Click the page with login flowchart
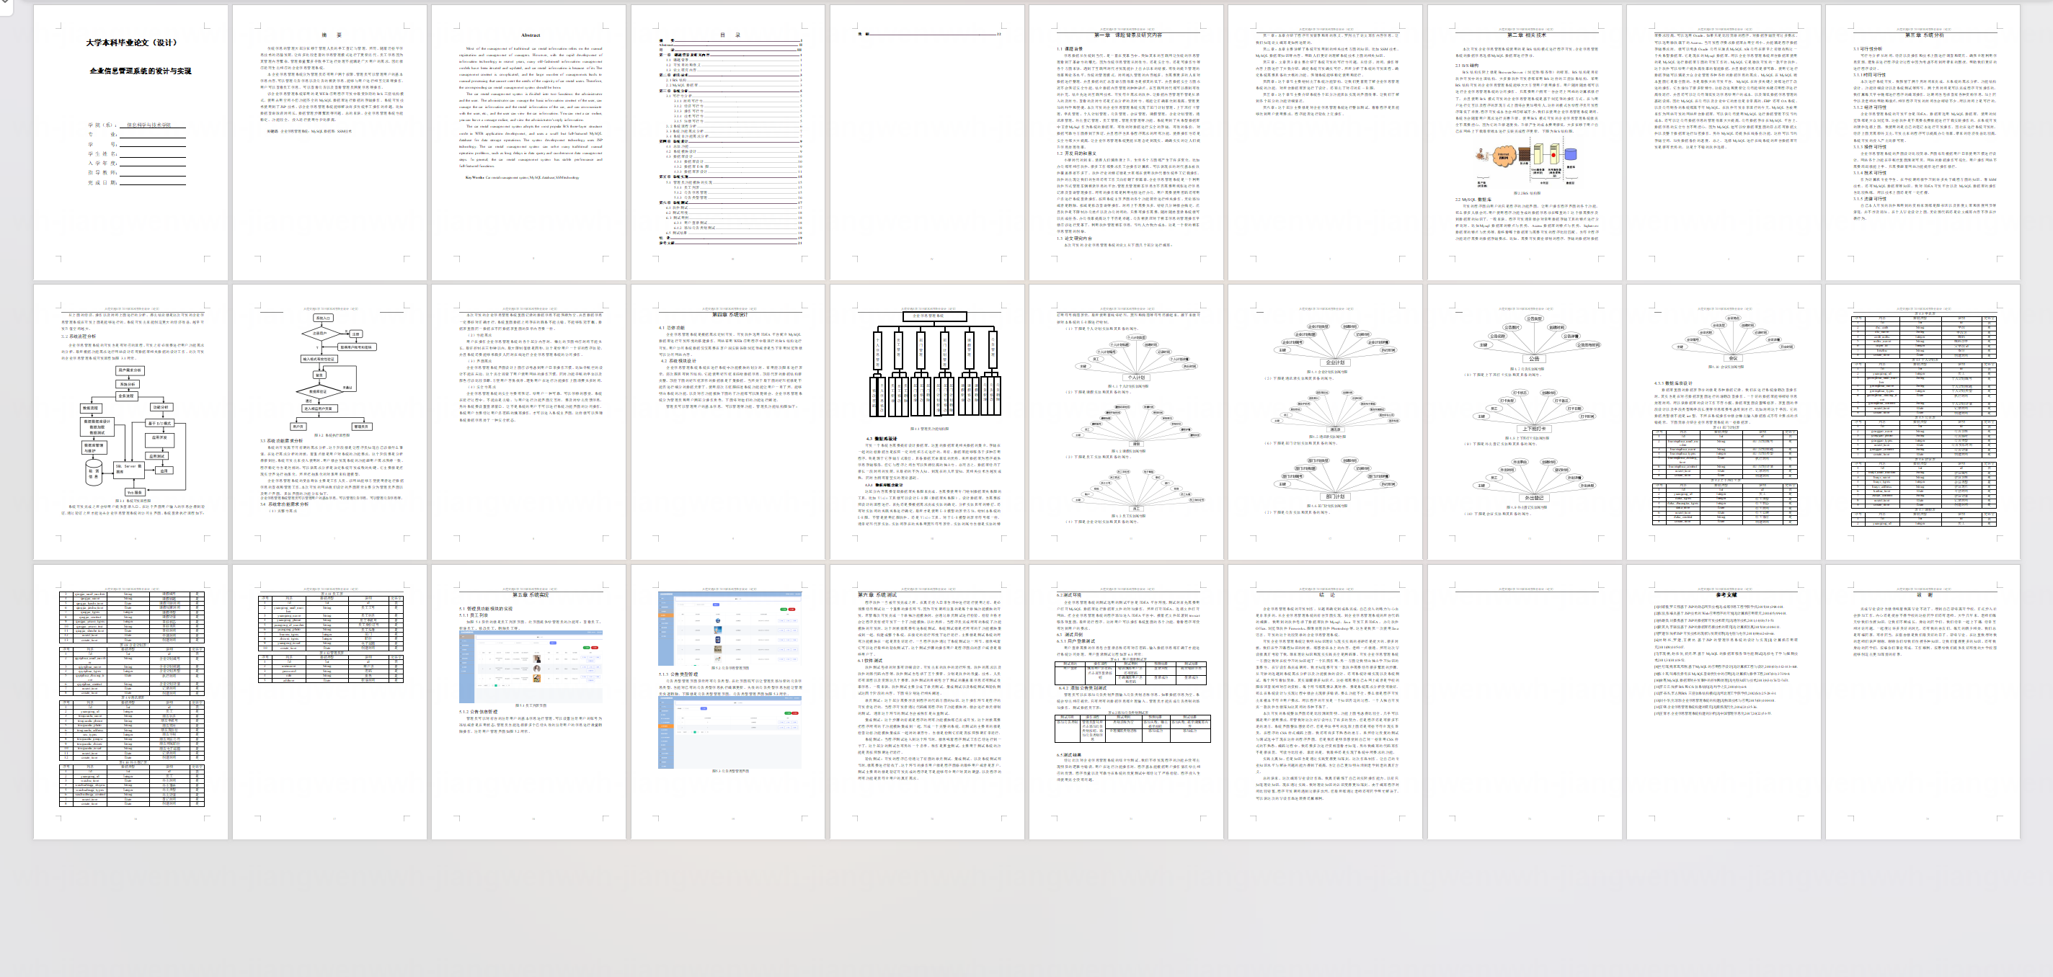 point(329,422)
